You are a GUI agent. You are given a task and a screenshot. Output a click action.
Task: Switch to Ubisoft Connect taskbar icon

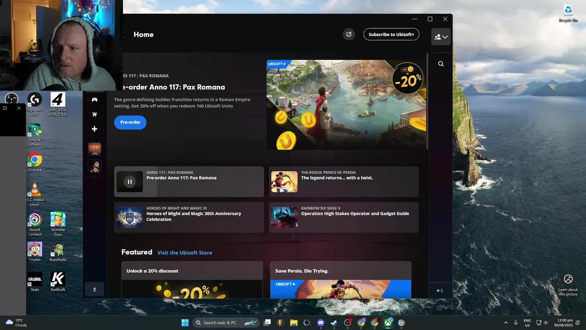coord(401,323)
